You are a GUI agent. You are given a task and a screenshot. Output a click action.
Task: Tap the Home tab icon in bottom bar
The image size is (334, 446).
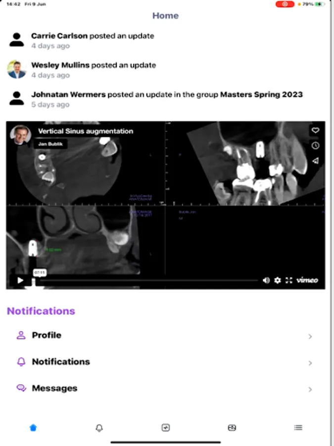pos(33,428)
